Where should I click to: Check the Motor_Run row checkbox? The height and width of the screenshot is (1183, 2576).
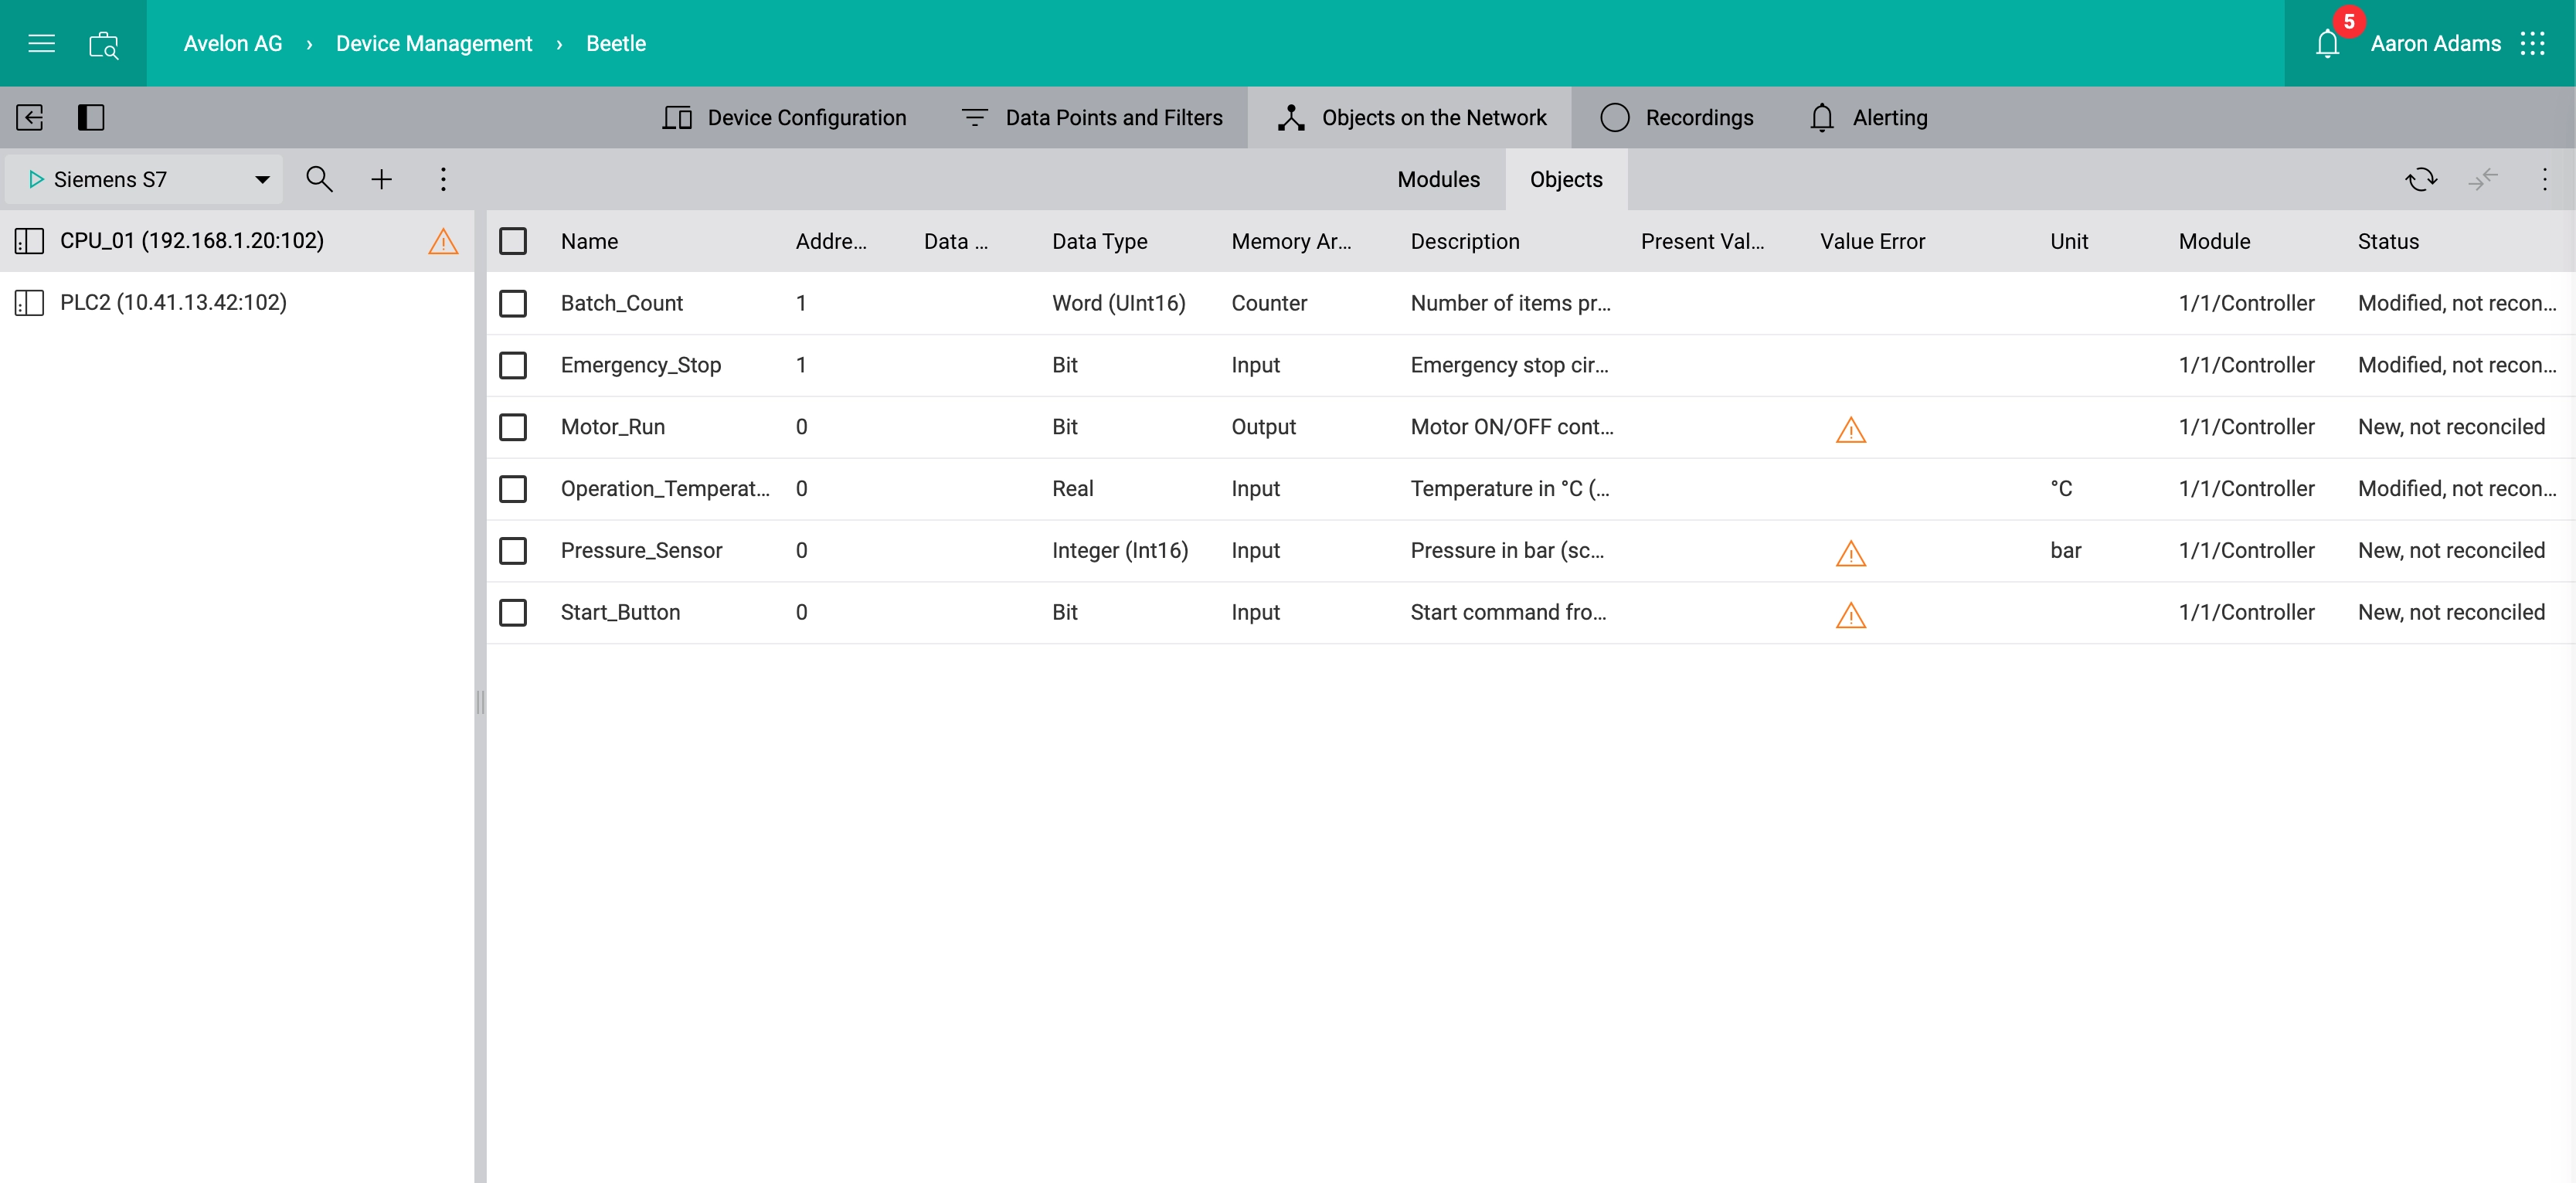coord(513,427)
